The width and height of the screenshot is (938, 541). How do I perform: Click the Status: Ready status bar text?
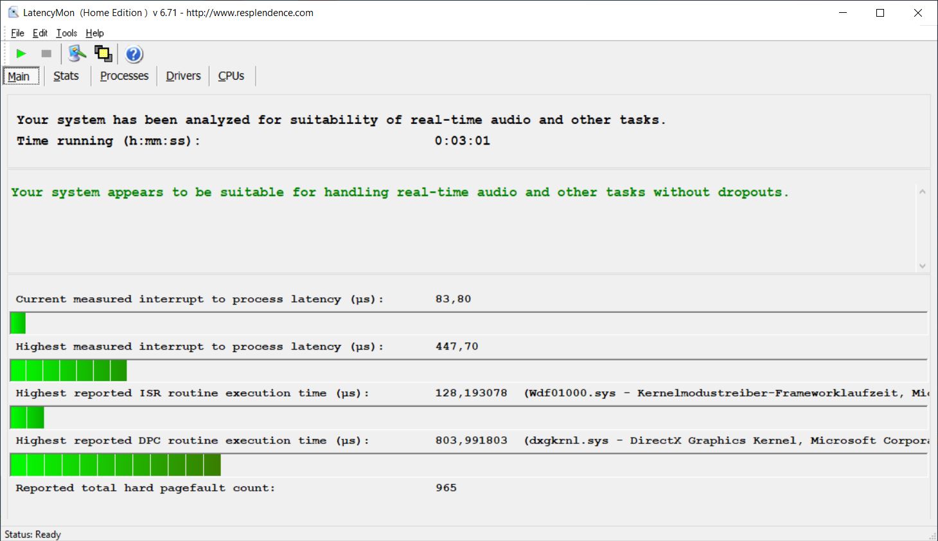[x=33, y=535]
